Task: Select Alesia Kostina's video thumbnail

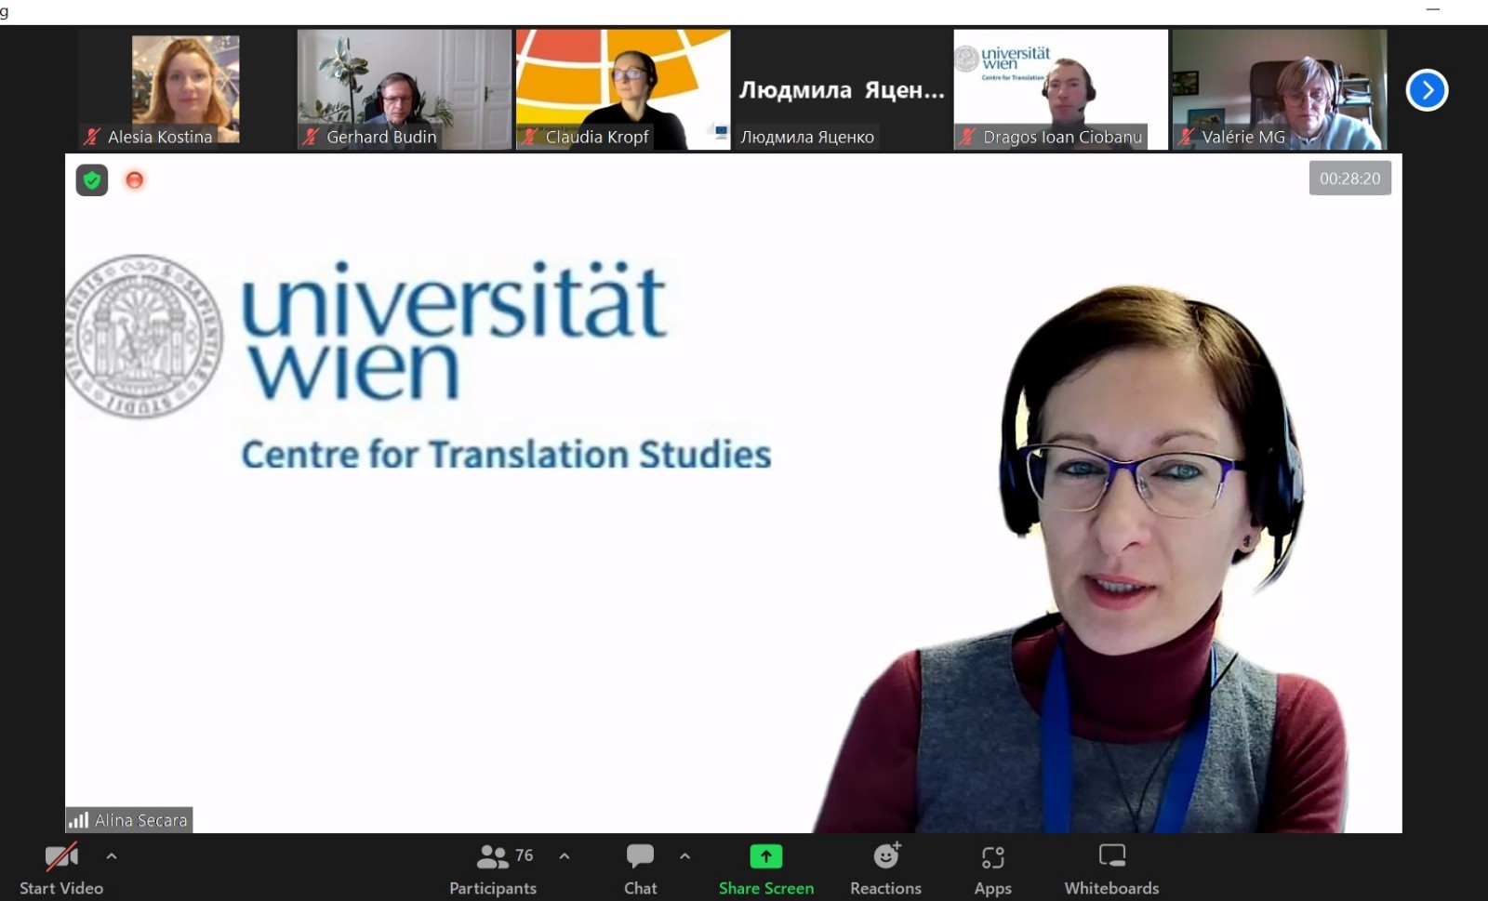Action: click(x=185, y=89)
